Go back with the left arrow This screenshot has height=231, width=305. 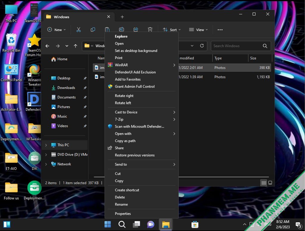coord(47,46)
